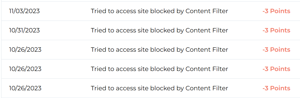Select the description in the second 10/26/2023 row

(x=159, y=69)
